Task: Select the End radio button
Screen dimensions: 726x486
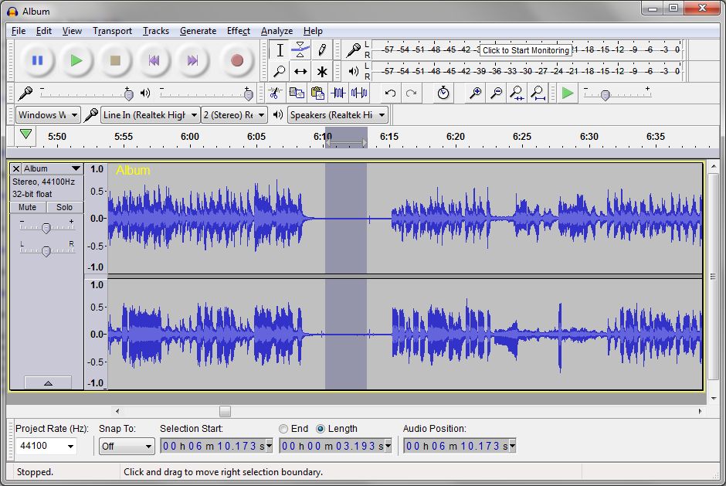Action: coord(283,429)
